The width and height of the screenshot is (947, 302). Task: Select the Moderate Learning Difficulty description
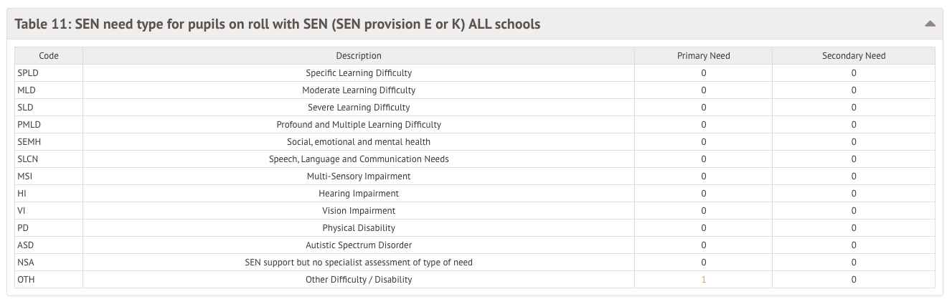(359, 90)
